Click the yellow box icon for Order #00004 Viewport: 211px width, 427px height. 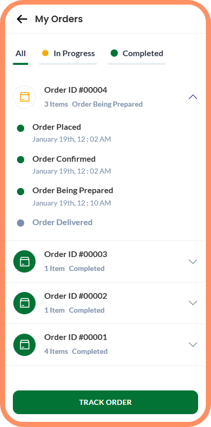(25, 97)
